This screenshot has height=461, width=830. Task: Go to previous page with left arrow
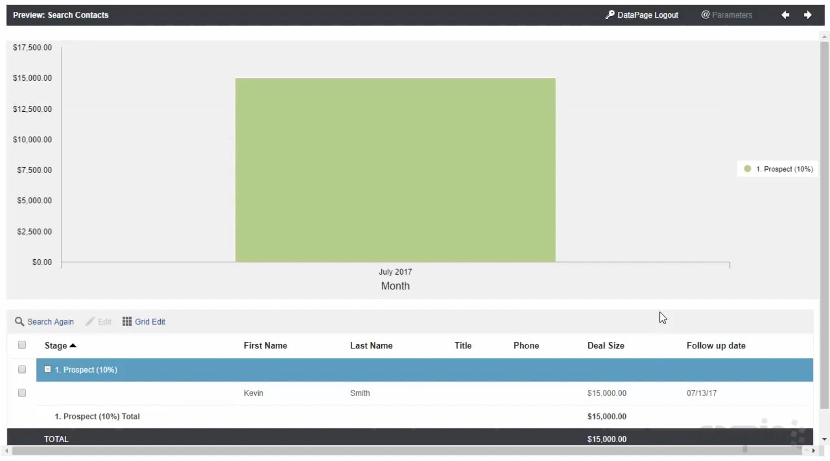(x=785, y=15)
